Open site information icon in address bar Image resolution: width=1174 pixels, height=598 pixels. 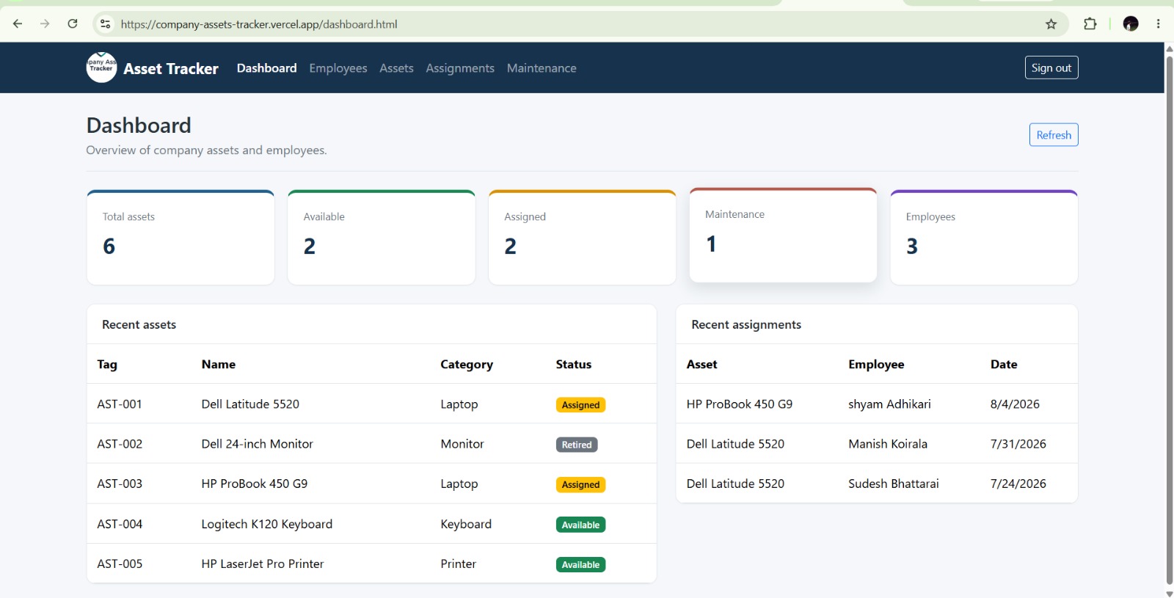click(x=106, y=24)
